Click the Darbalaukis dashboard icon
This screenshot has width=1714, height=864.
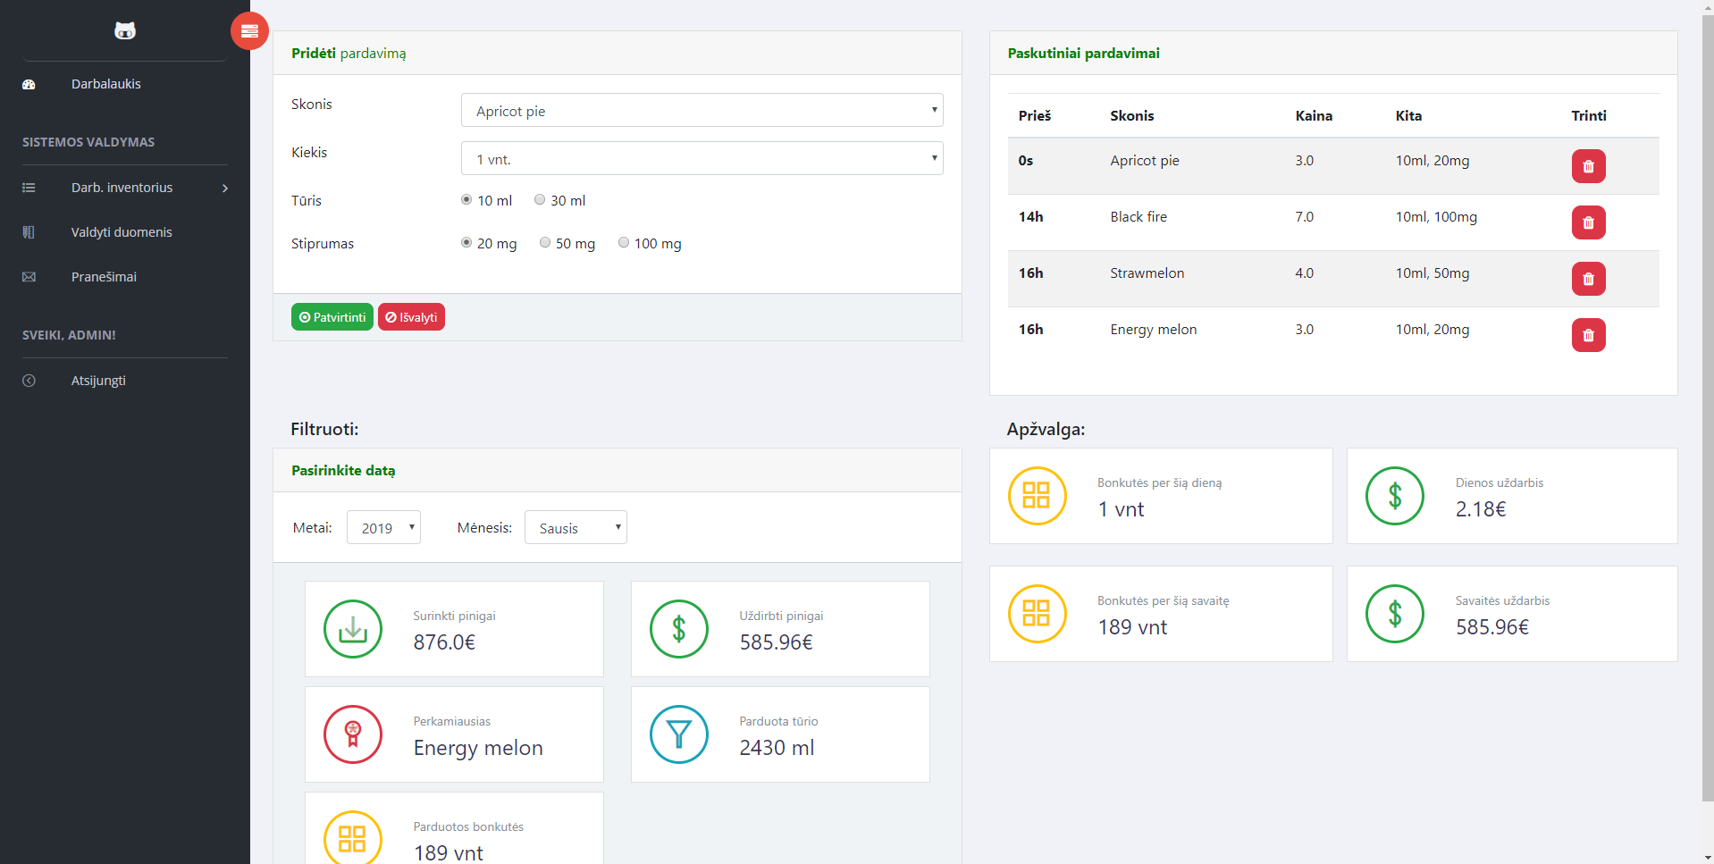click(x=29, y=84)
